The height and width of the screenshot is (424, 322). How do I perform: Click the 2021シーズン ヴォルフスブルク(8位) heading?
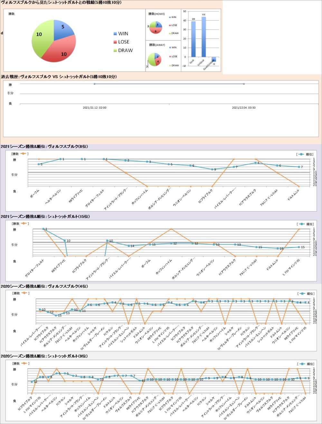pyautogui.click(x=44, y=147)
